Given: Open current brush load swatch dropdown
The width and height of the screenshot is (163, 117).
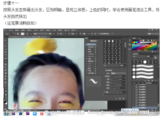Looking at the screenshot, I should pyautogui.click(x=25, y=34).
